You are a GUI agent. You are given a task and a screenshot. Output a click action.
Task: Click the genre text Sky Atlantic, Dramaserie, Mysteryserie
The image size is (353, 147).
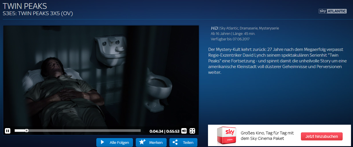[x=249, y=28]
